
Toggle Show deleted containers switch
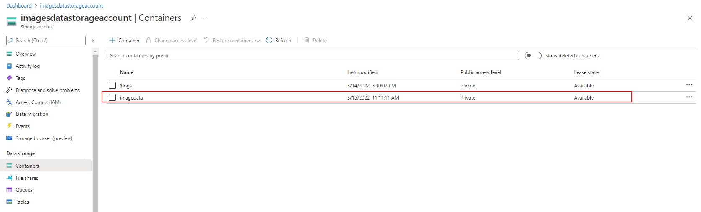click(533, 56)
